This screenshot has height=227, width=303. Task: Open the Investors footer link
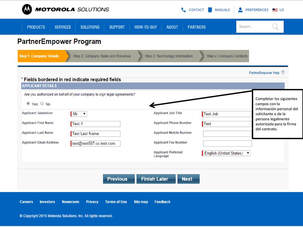pyautogui.click(x=47, y=202)
